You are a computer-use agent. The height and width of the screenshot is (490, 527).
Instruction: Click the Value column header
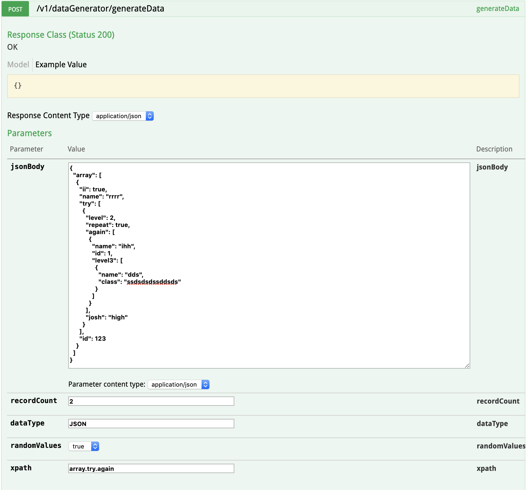[x=76, y=149]
